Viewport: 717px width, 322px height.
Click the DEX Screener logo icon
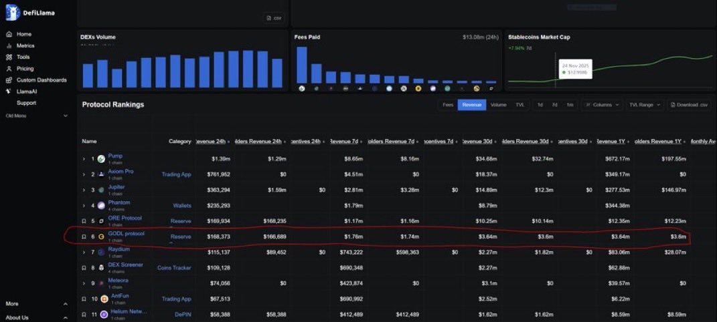[101, 268]
